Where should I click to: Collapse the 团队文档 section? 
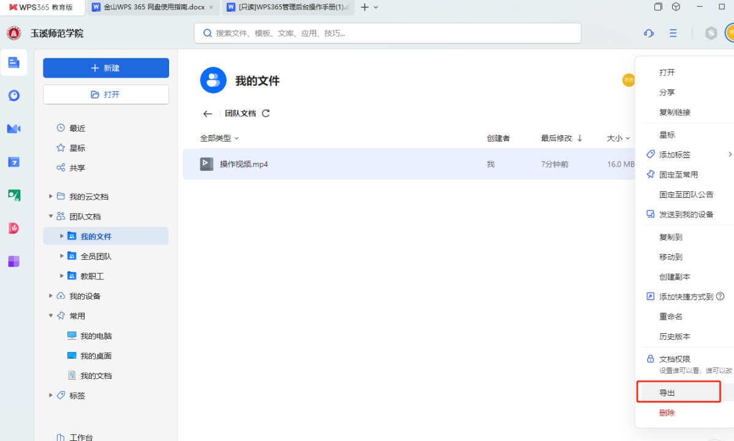[x=51, y=216]
